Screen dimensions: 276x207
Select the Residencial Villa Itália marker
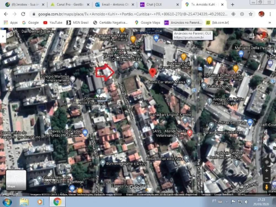tap(186, 158)
